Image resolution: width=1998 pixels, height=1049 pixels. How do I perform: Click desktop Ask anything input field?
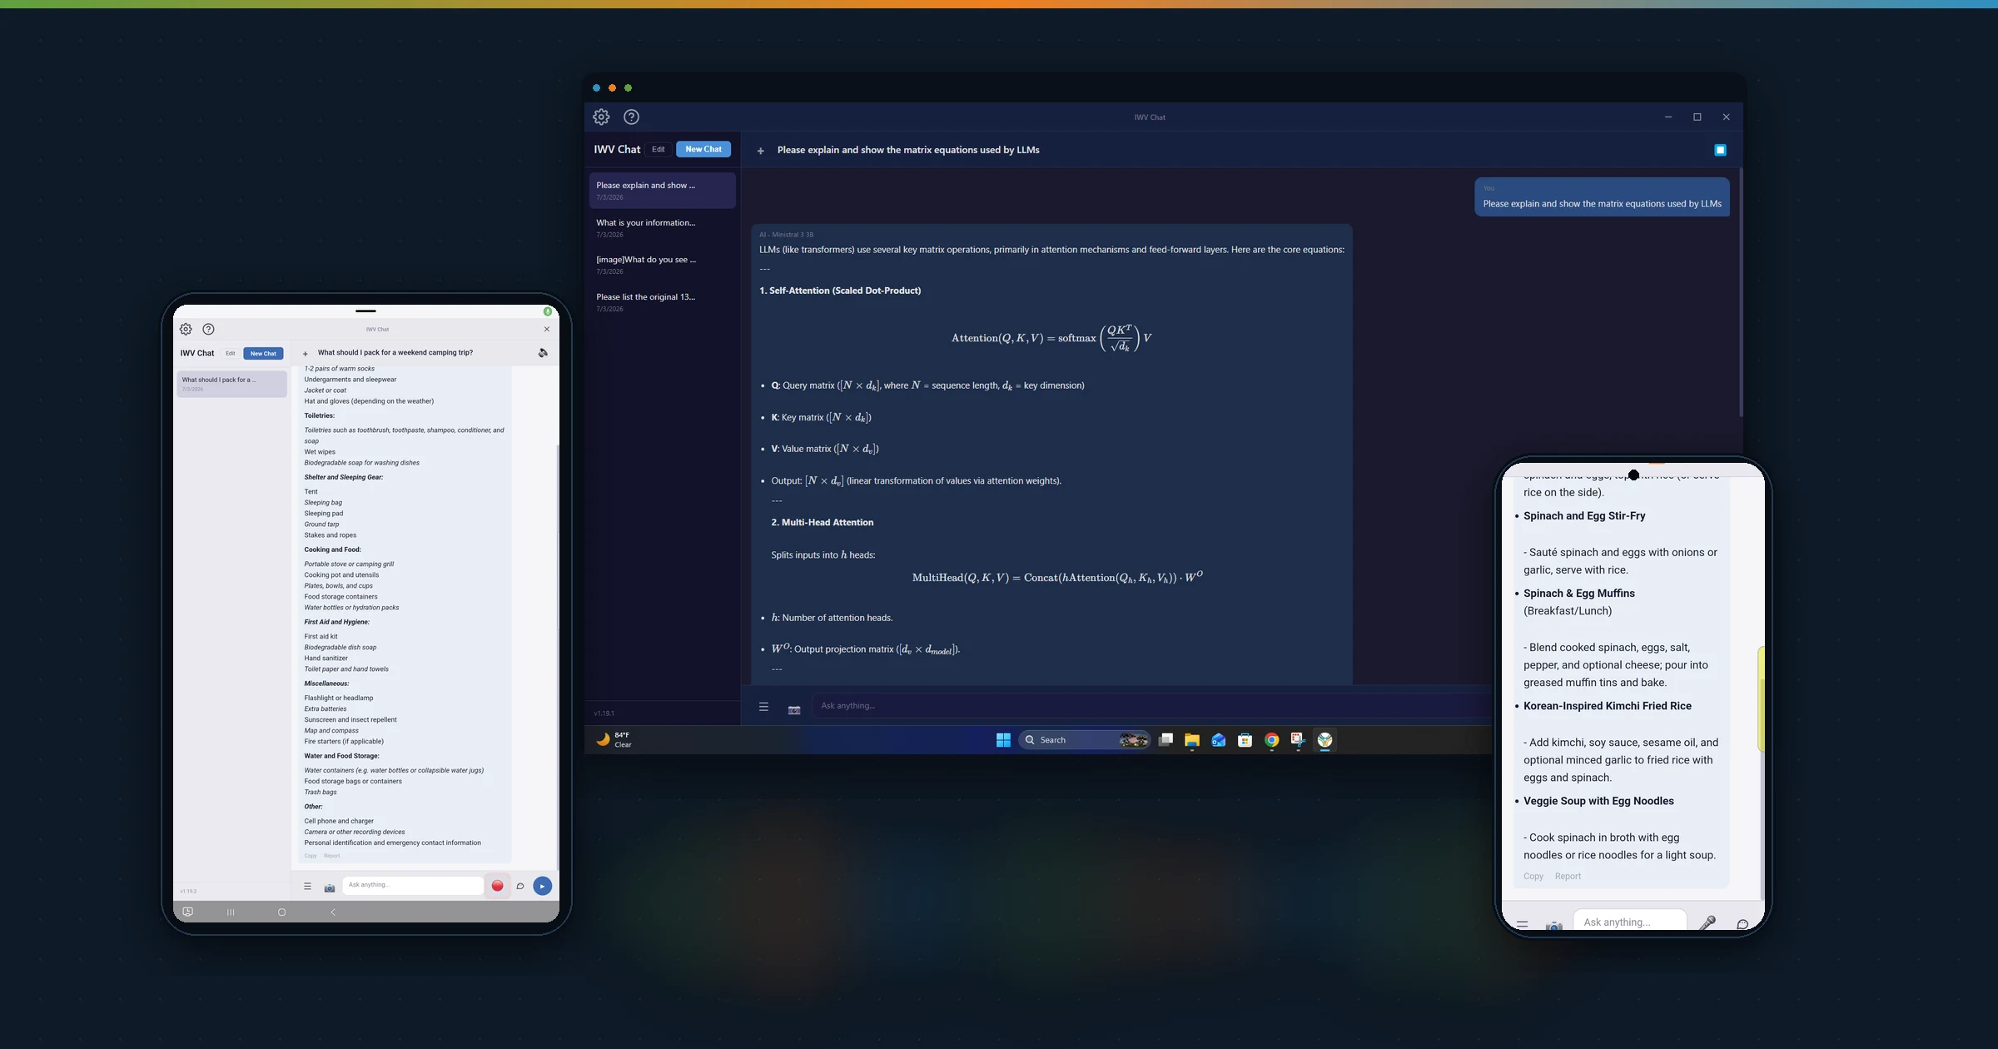(x=1153, y=706)
